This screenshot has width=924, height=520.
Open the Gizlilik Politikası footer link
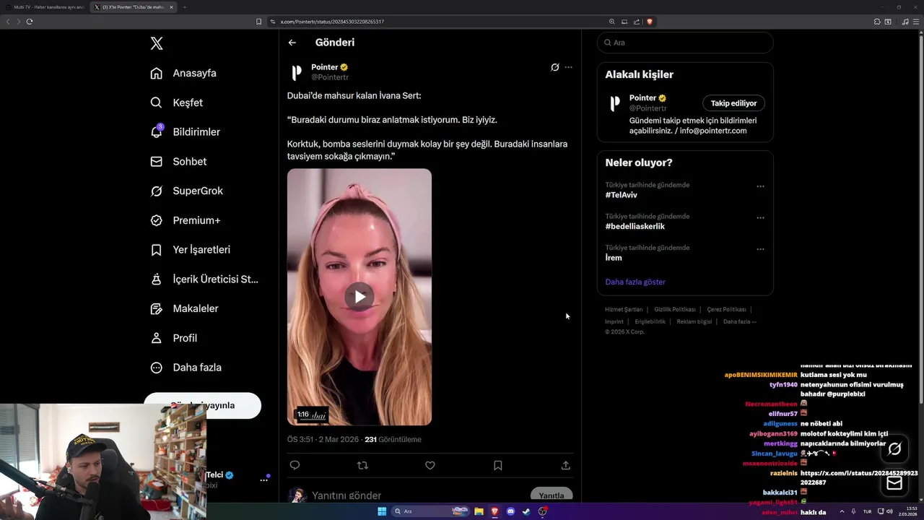click(675, 309)
